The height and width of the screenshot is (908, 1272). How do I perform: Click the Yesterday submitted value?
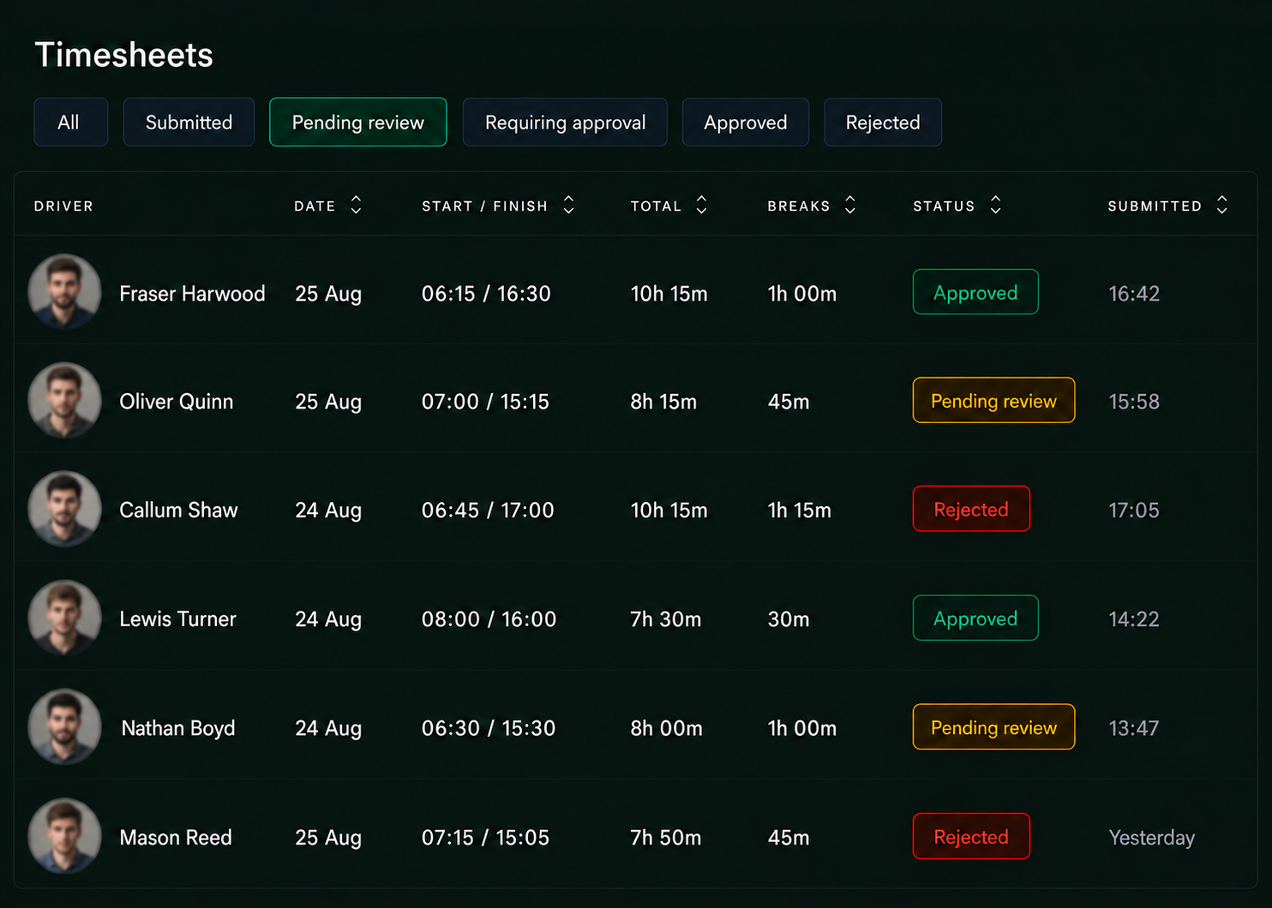1151,838
